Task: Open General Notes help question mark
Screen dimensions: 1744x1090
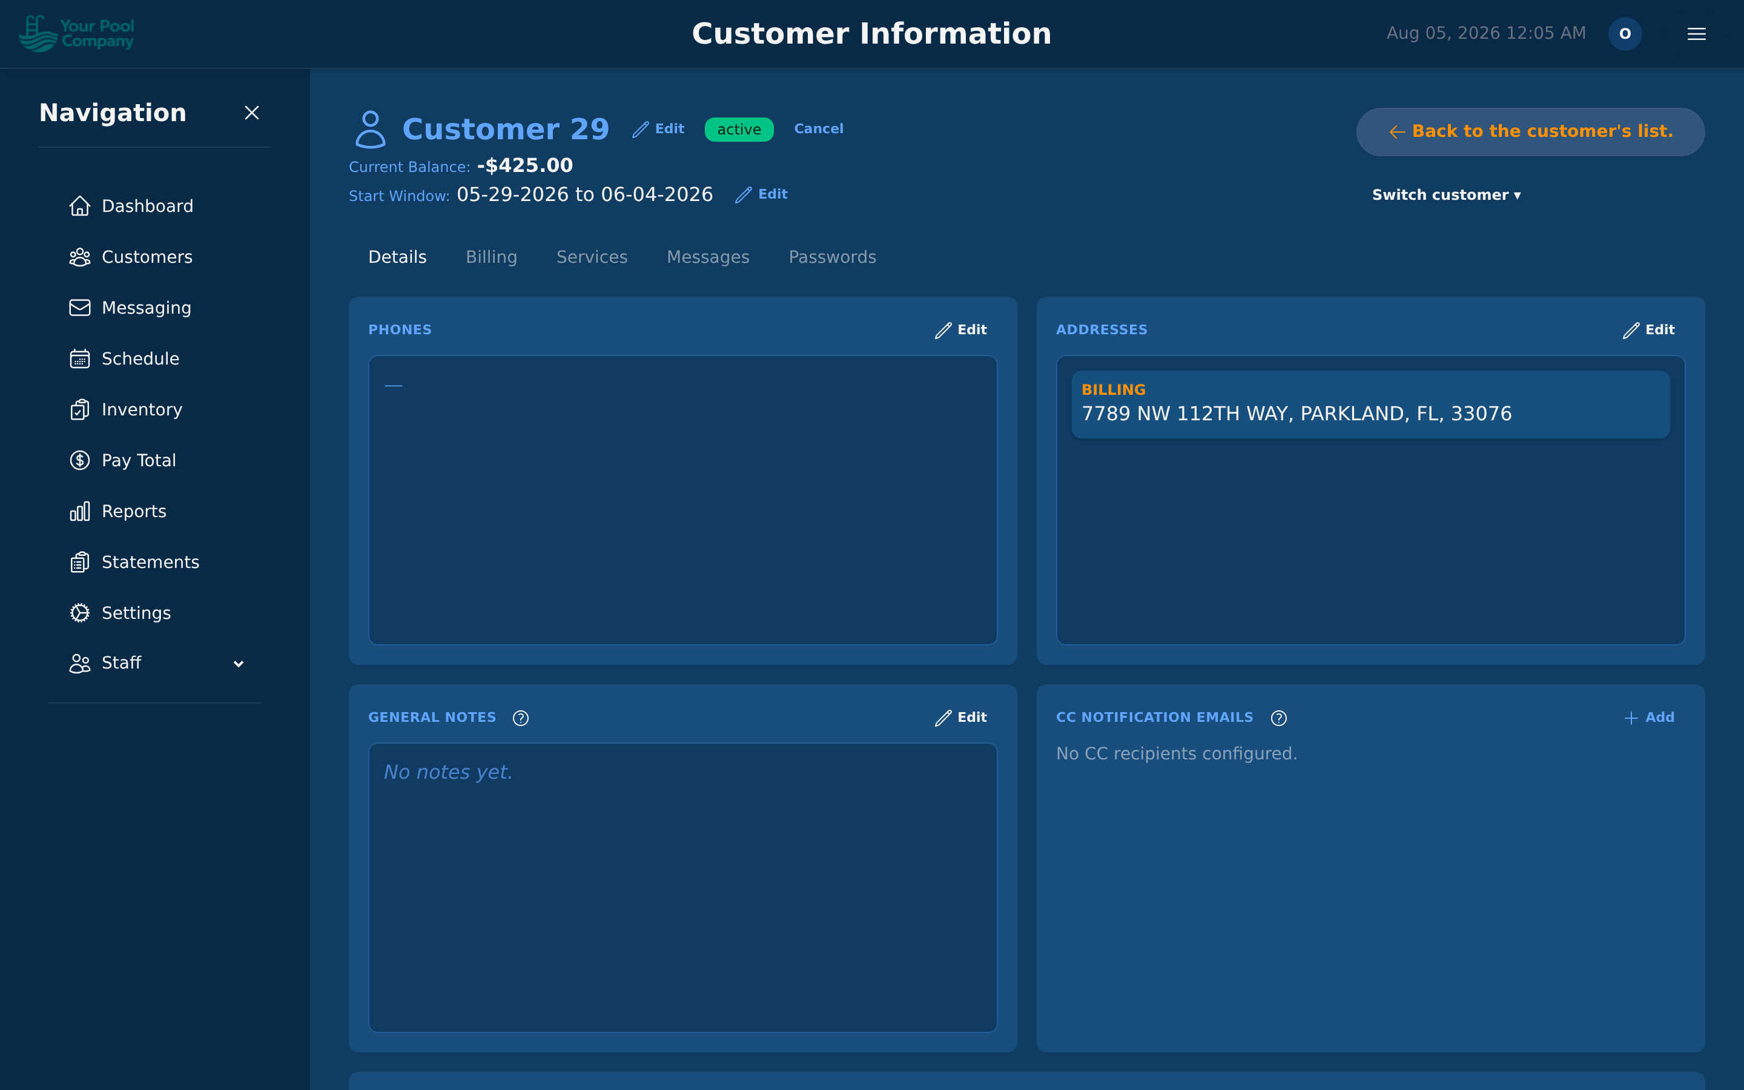Action: coord(520,718)
